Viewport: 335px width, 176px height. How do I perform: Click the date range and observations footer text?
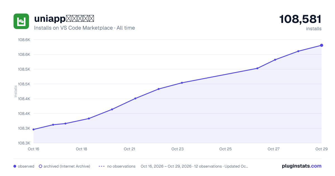pos(194,166)
